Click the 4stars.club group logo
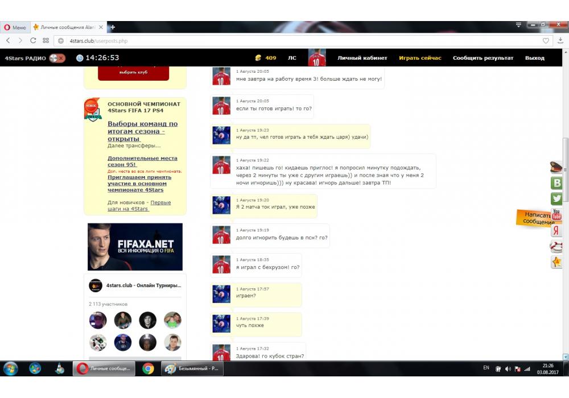 pyautogui.click(x=96, y=285)
